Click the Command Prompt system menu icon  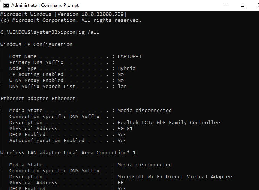tap(6, 5)
